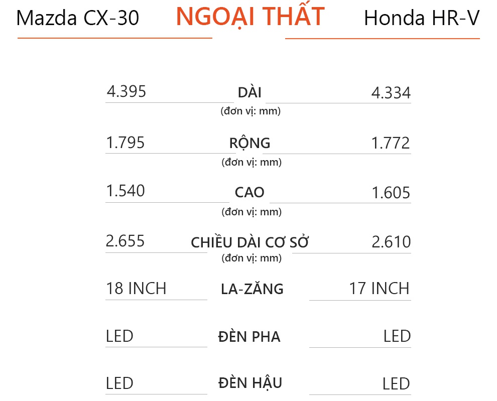Select the NGOẠI THẤT title

(x=250, y=17)
